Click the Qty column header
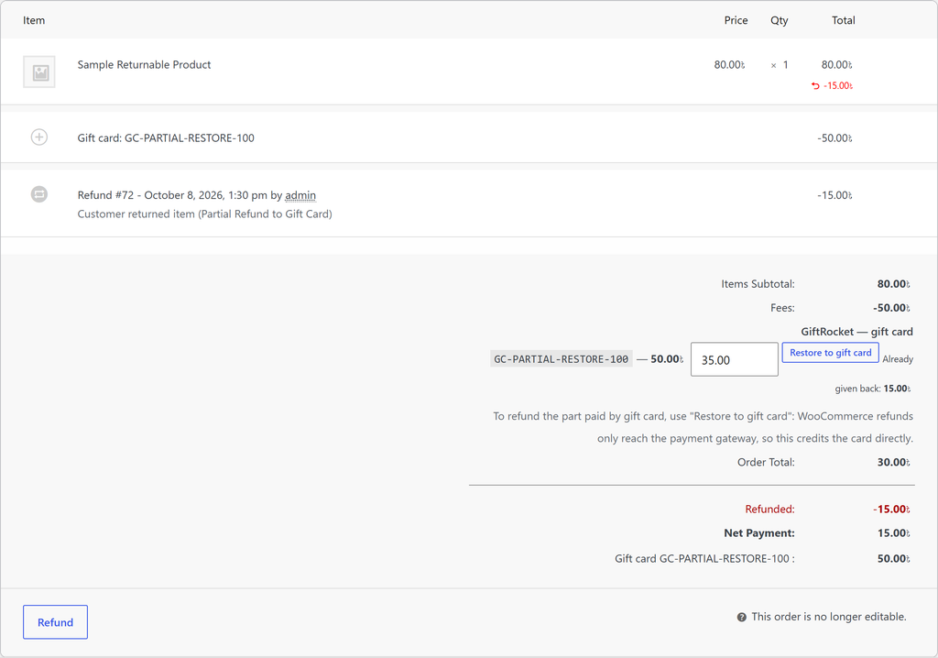 (x=779, y=20)
